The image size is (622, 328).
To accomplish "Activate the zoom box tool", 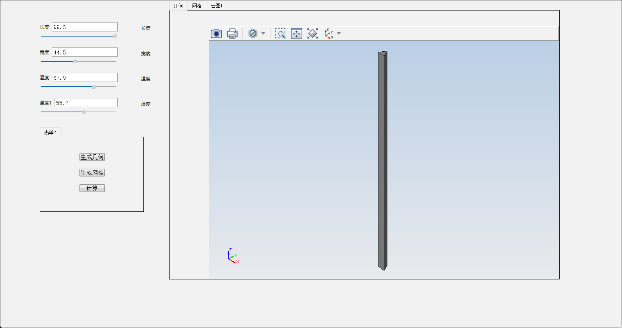I will click(x=280, y=33).
